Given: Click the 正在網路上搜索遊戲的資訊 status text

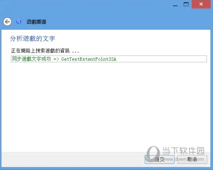Looking at the screenshot, I should pyautogui.click(x=45, y=51).
